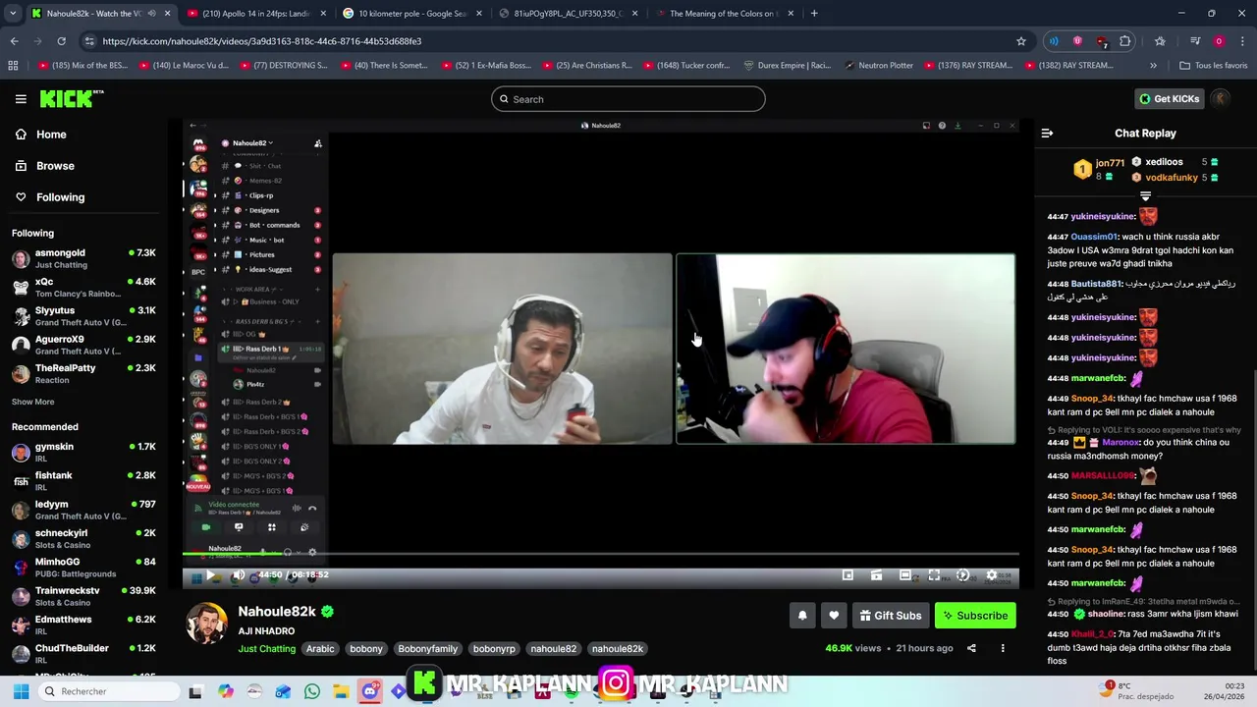Viewport: 1257px width, 707px height.
Task: Open the Just Chatting category link
Action: coord(266,649)
